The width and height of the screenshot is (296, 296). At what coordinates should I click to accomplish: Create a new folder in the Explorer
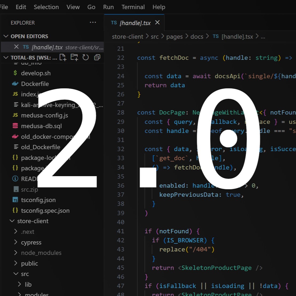74,57
